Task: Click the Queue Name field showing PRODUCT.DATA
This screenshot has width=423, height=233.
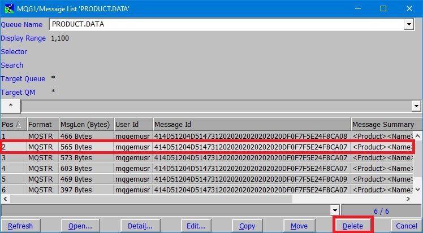Action: tap(227, 24)
